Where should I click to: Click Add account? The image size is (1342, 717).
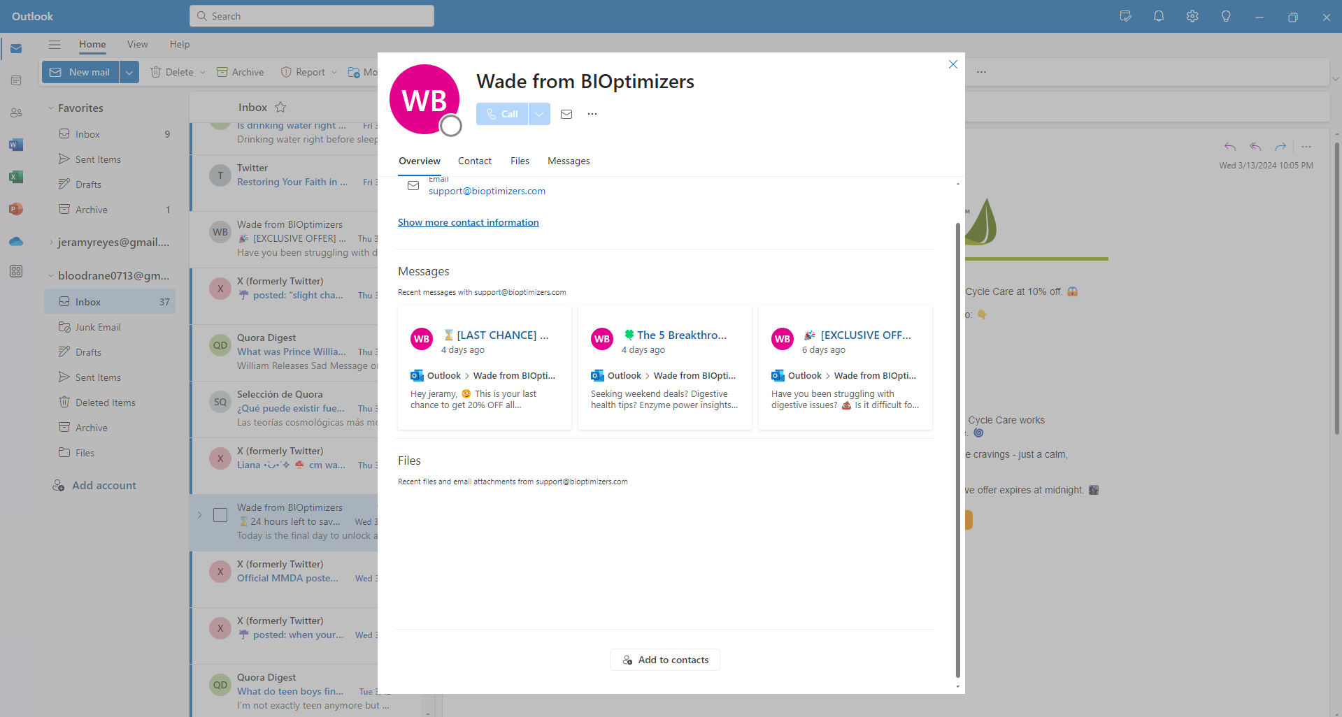[94, 485]
